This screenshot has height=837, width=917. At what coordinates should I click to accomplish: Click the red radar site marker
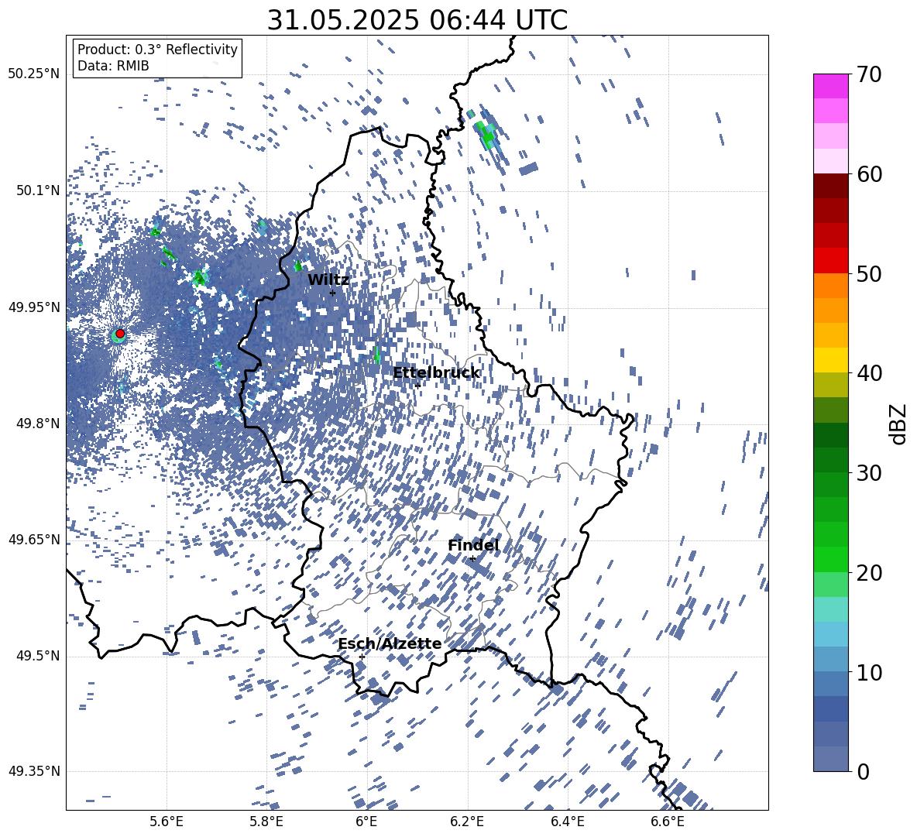click(x=120, y=333)
